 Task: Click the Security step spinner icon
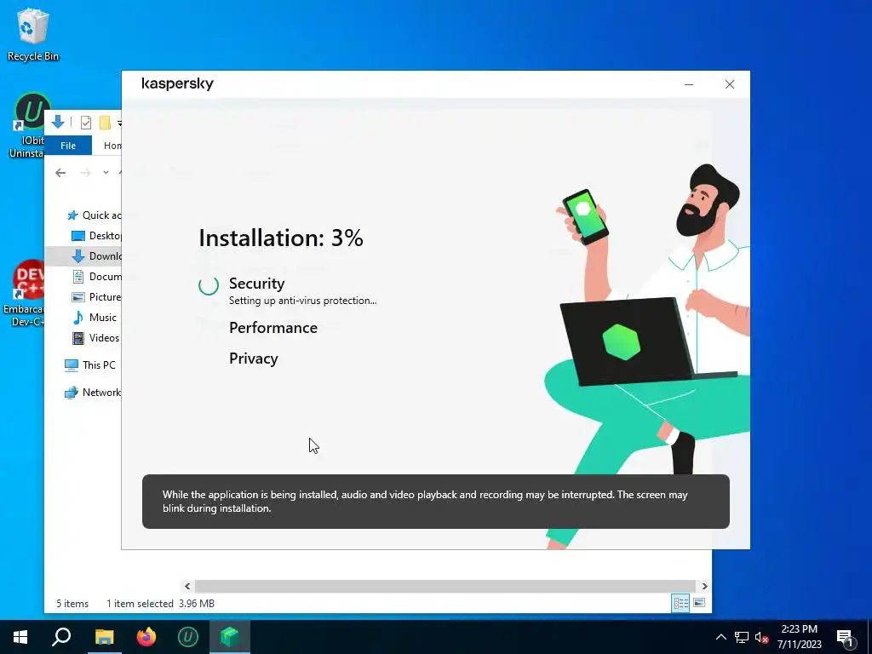209,286
